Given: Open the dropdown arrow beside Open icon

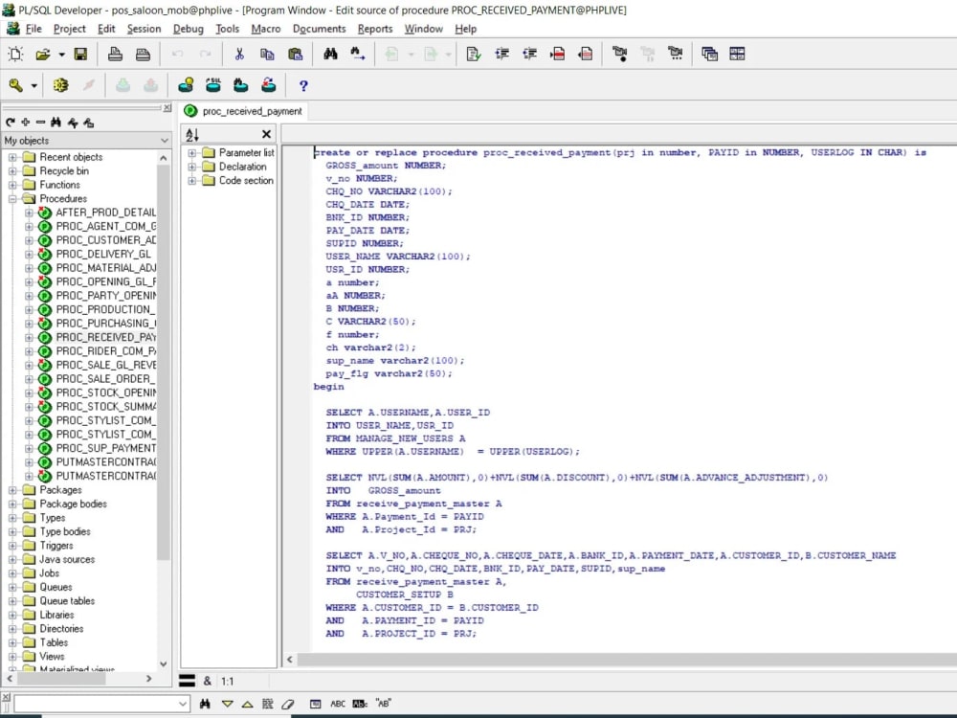Looking at the screenshot, I should (61, 55).
